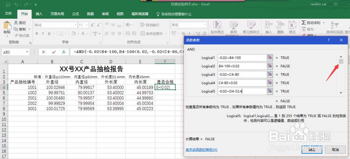
Task: Expand the border style dropdown arrow
Action: point(66,34)
